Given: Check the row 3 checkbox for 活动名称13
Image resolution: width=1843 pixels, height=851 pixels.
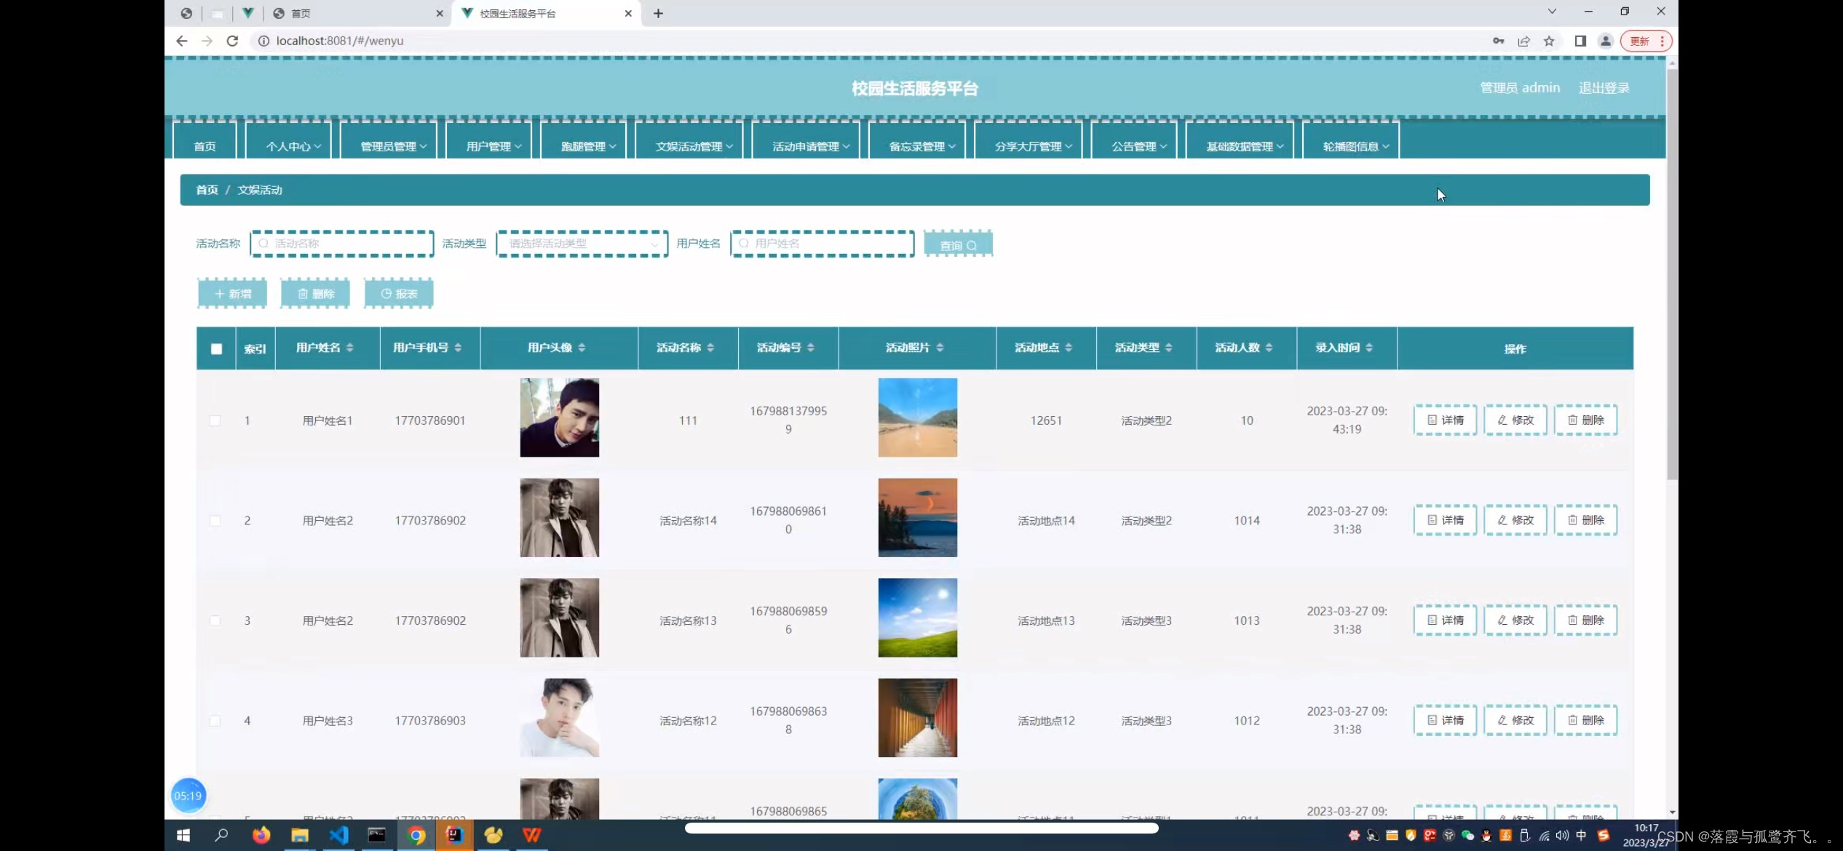Looking at the screenshot, I should tap(215, 620).
